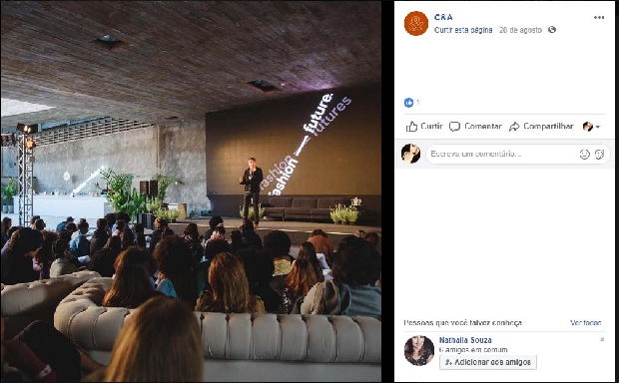Click Ver todos suggestions link
Image resolution: width=619 pixels, height=383 pixels.
(585, 322)
